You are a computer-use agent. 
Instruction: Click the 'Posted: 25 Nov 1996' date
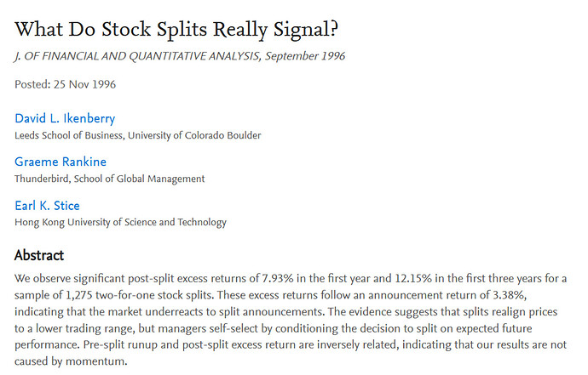[65, 84]
